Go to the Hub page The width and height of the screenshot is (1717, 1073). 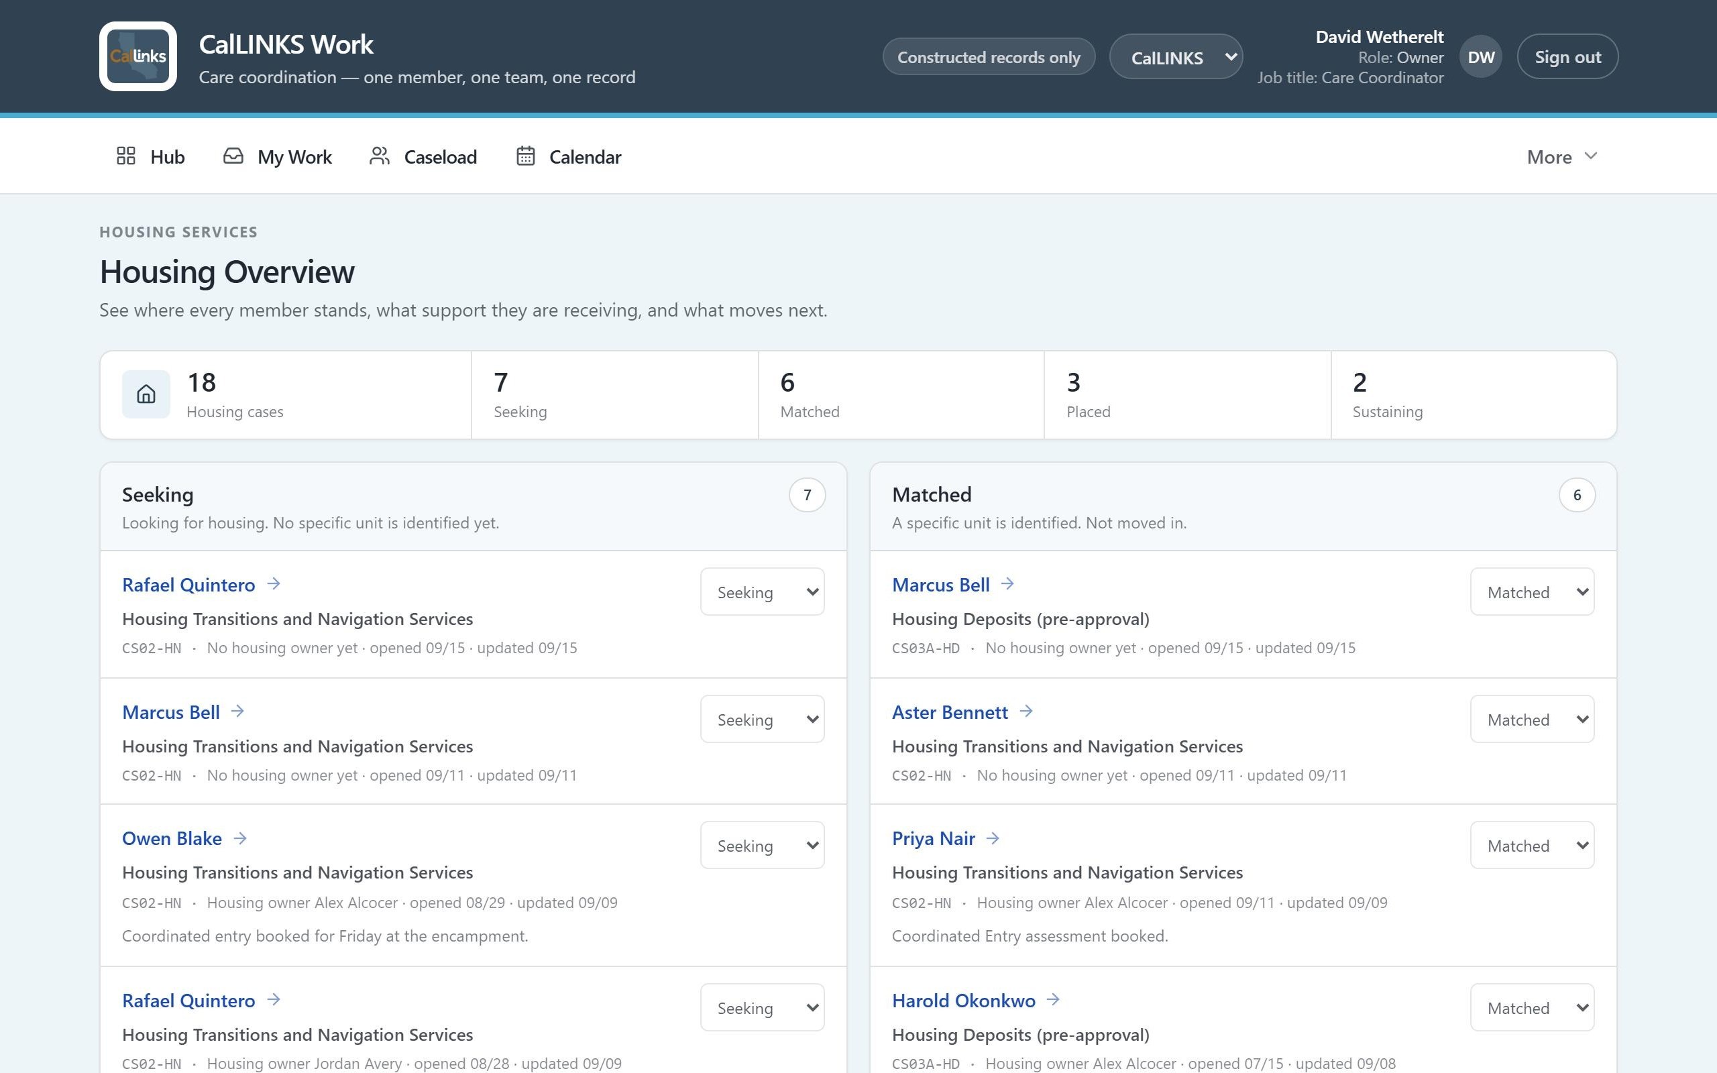click(x=150, y=157)
